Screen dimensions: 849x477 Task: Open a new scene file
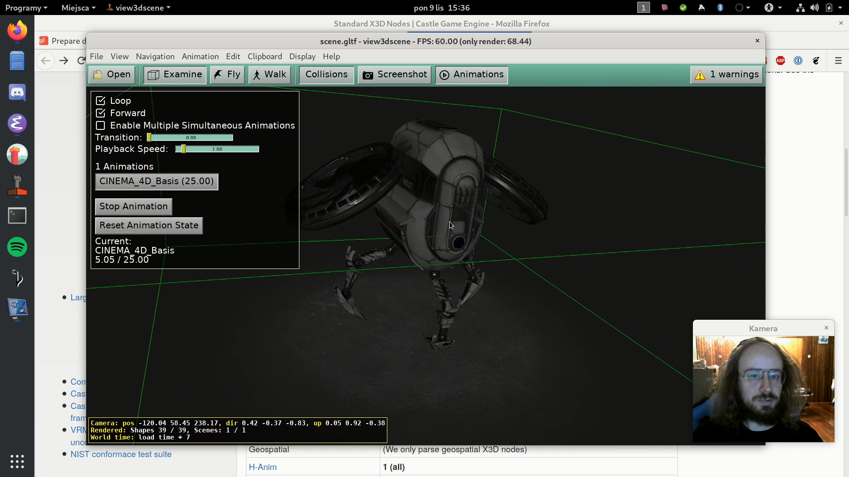pos(111,75)
